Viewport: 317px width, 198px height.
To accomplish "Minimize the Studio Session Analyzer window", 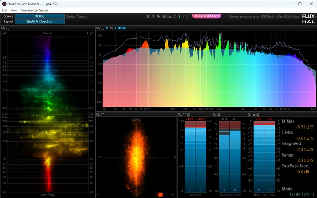I will (x=289, y=4).
